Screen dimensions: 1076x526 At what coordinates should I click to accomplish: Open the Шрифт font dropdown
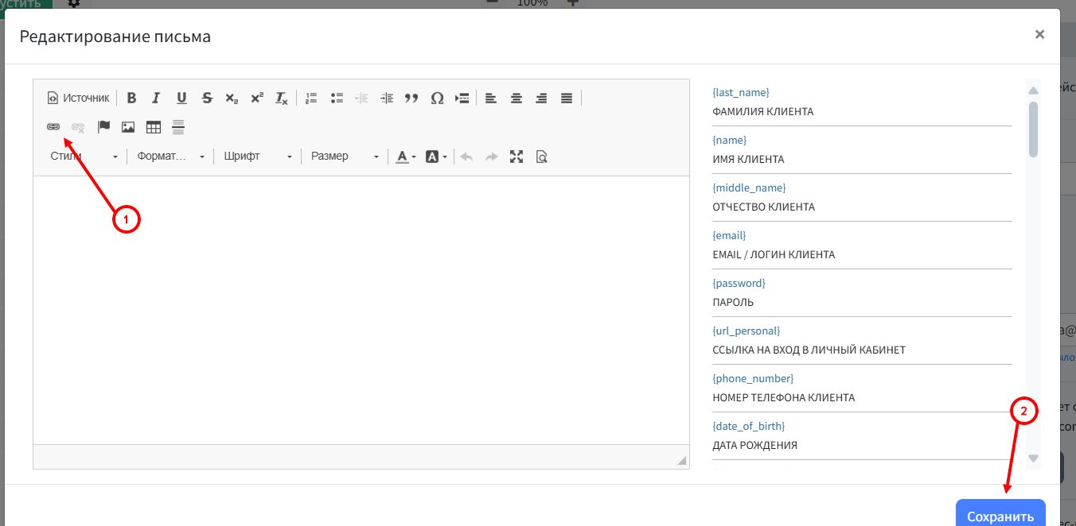(x=258, y=157)
